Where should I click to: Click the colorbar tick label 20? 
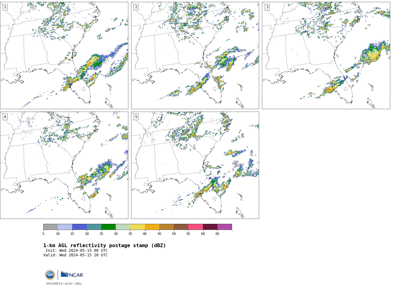(x=87, y=234)
